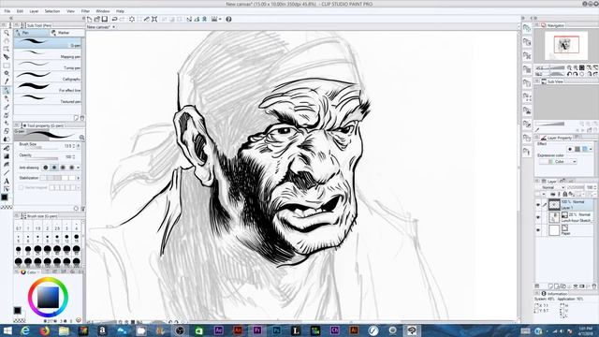Choose anti-aliasing None (first circle)
This screenshot has height=337, width=599.
pyautogui.click(x=46, y=168)
